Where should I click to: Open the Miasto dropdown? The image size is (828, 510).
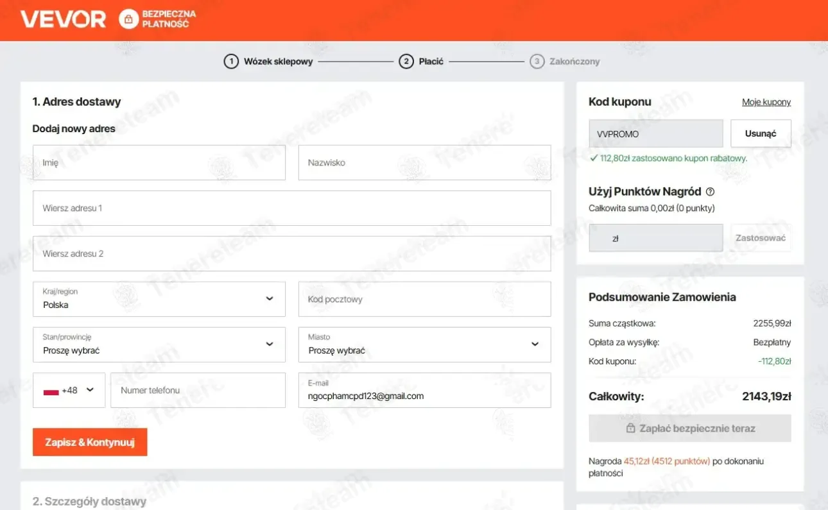tap(424, 344)
